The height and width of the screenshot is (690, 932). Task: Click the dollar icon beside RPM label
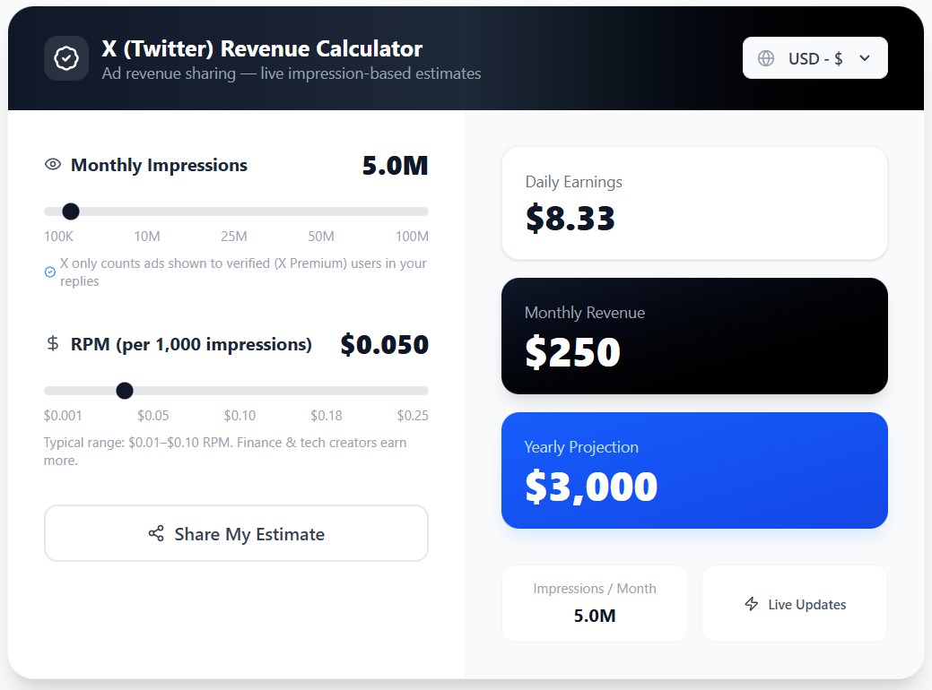tap(52, 344)
